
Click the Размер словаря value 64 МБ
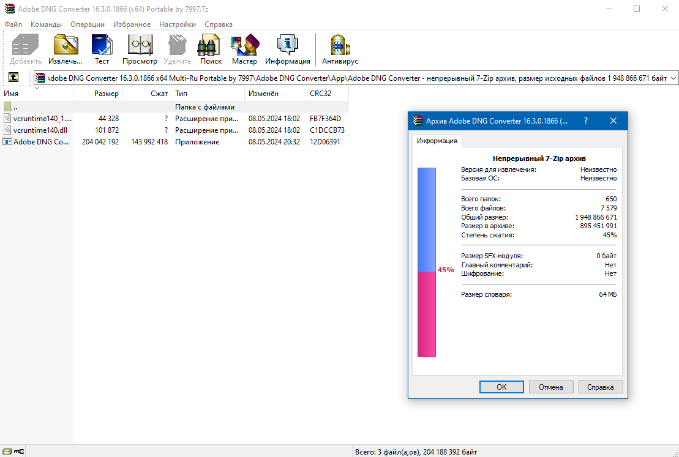(x=607, y=294)
